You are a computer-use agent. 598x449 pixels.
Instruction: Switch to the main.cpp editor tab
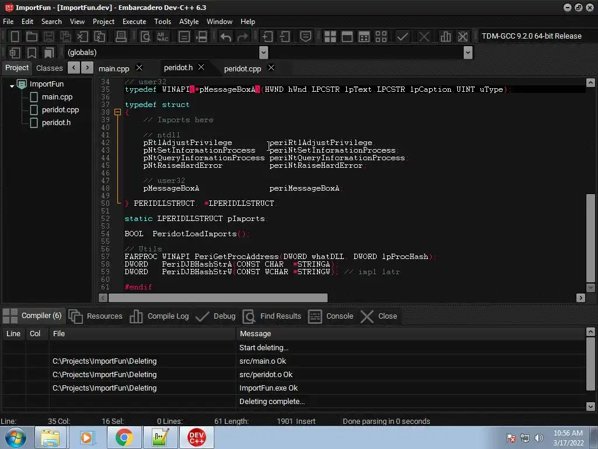tap(114, 68)
